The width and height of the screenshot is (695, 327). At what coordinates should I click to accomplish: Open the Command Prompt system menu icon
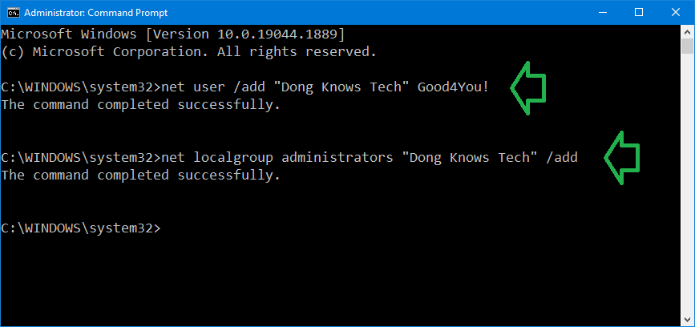14,12
